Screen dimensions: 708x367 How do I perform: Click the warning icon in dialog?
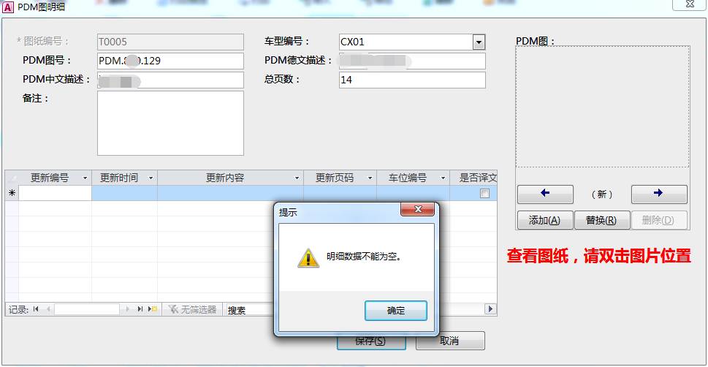(308, 258)
